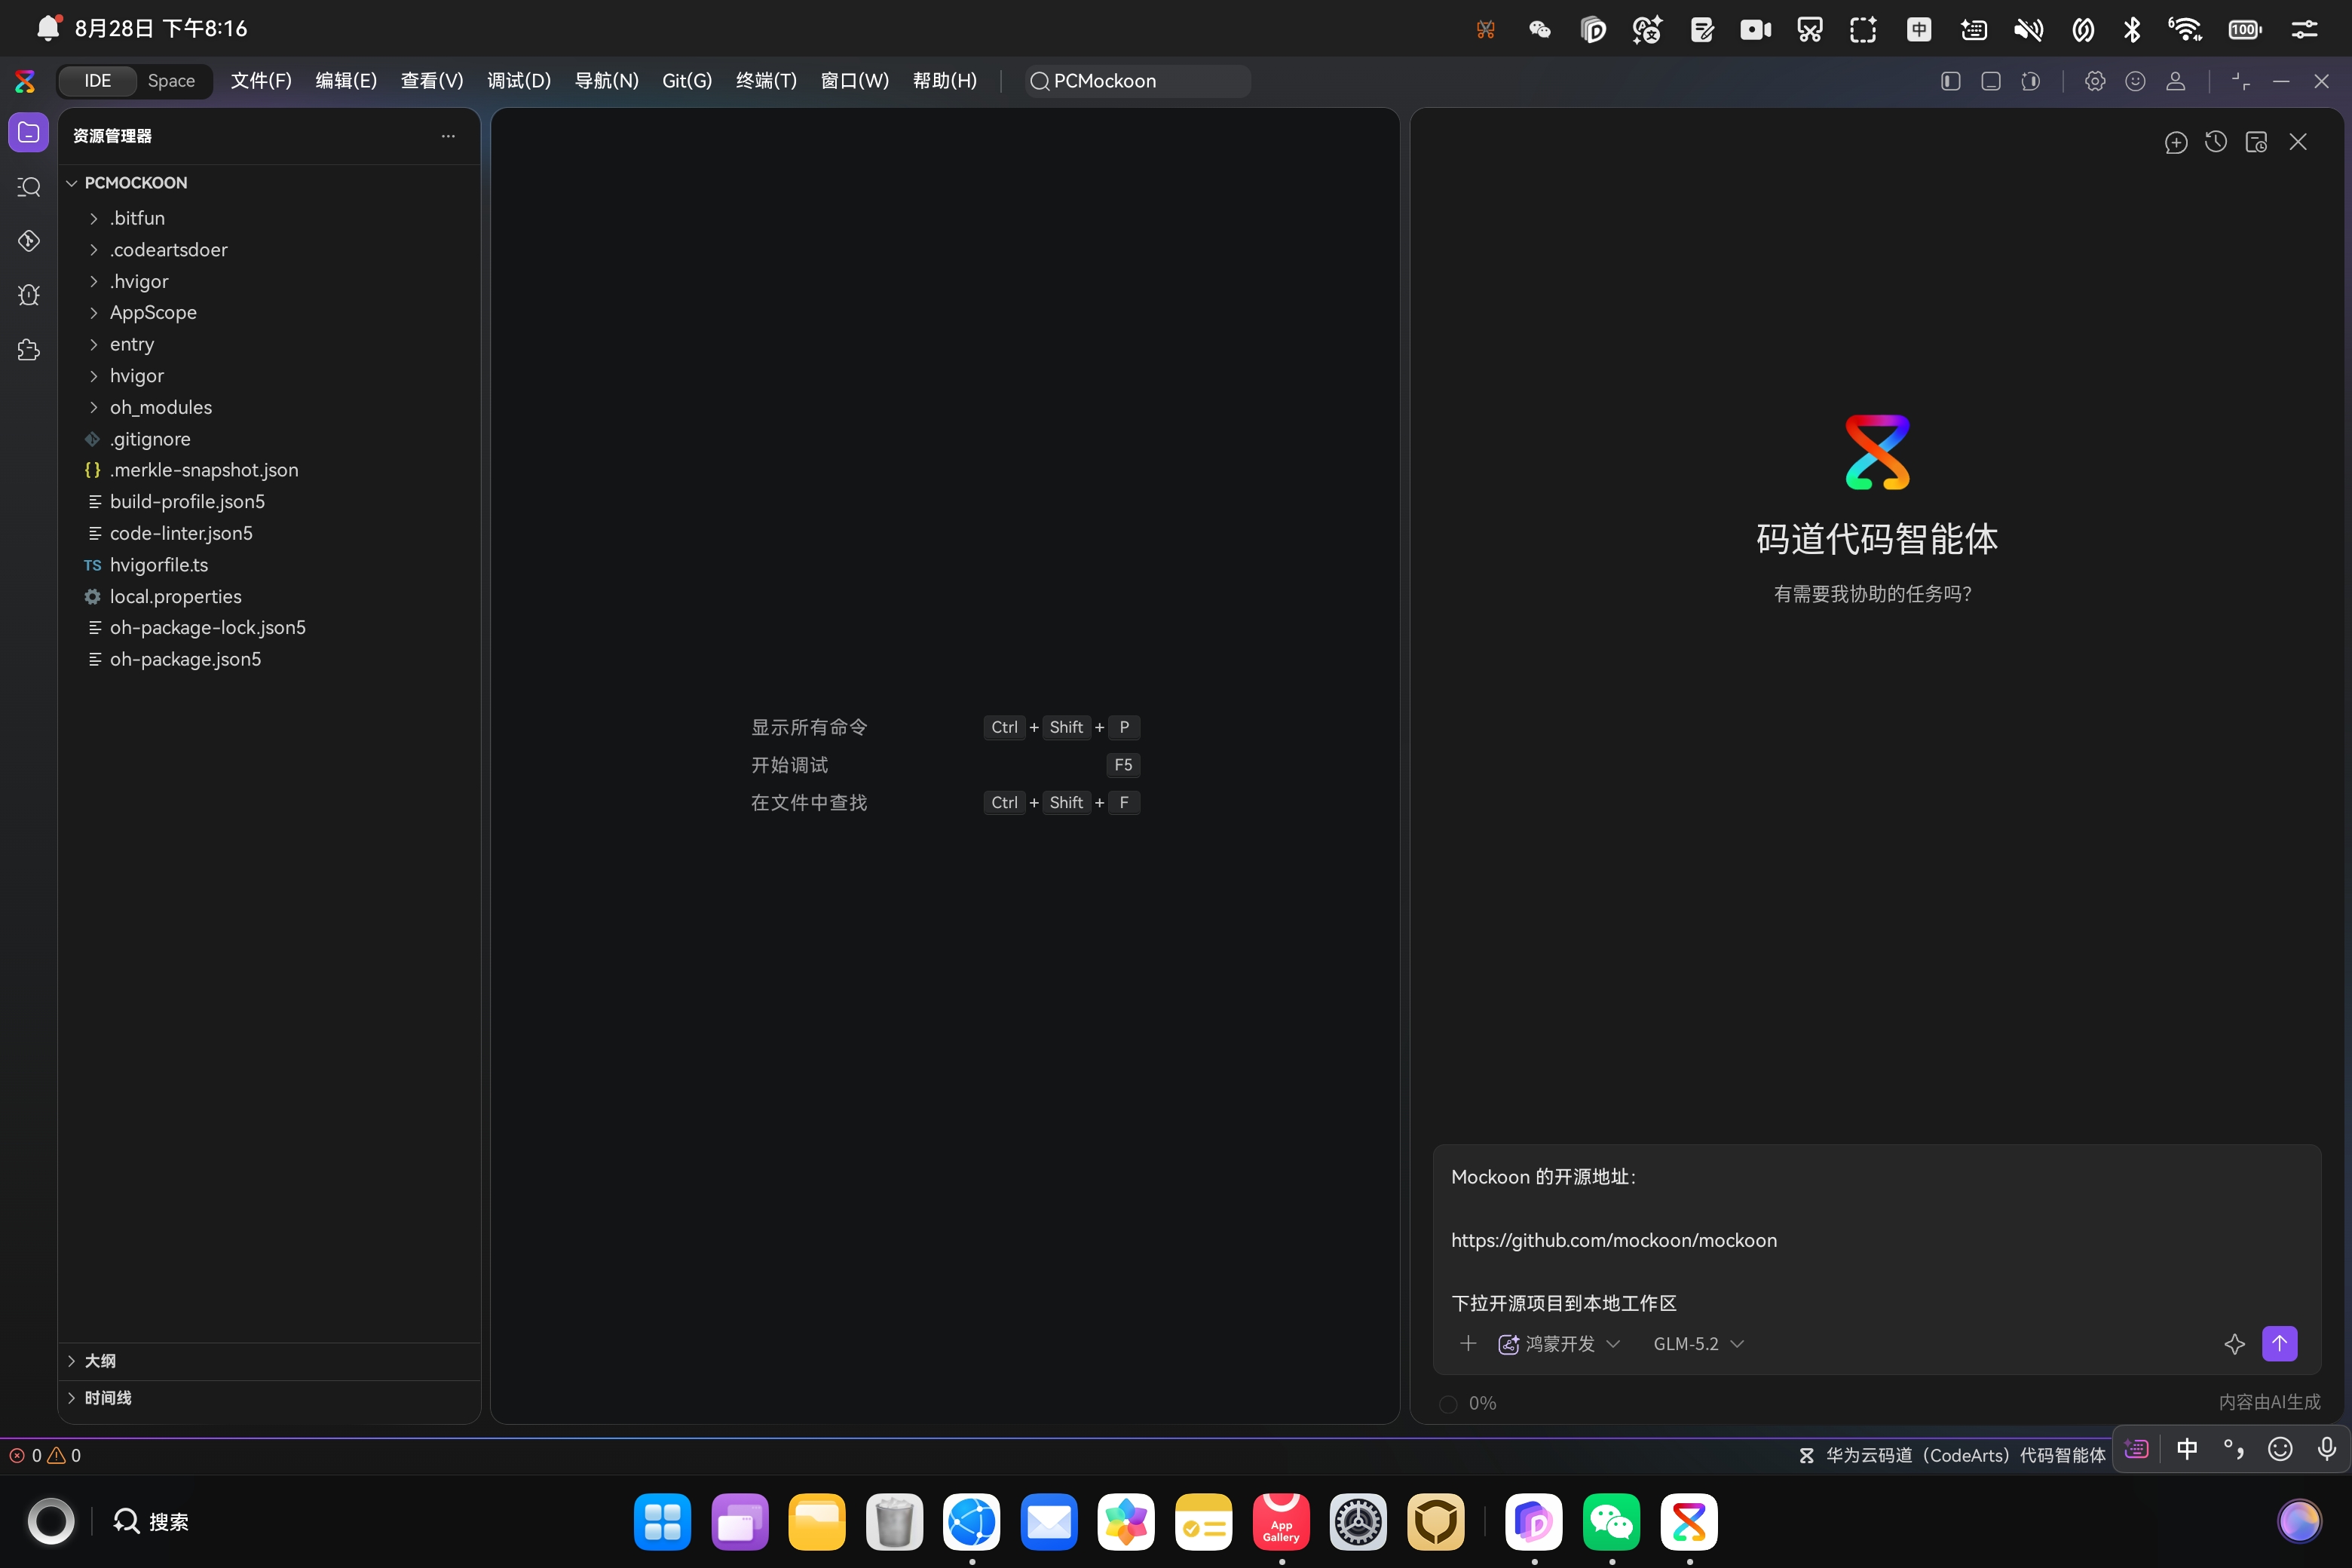Open the 导航(N) menu

(606, 81)
